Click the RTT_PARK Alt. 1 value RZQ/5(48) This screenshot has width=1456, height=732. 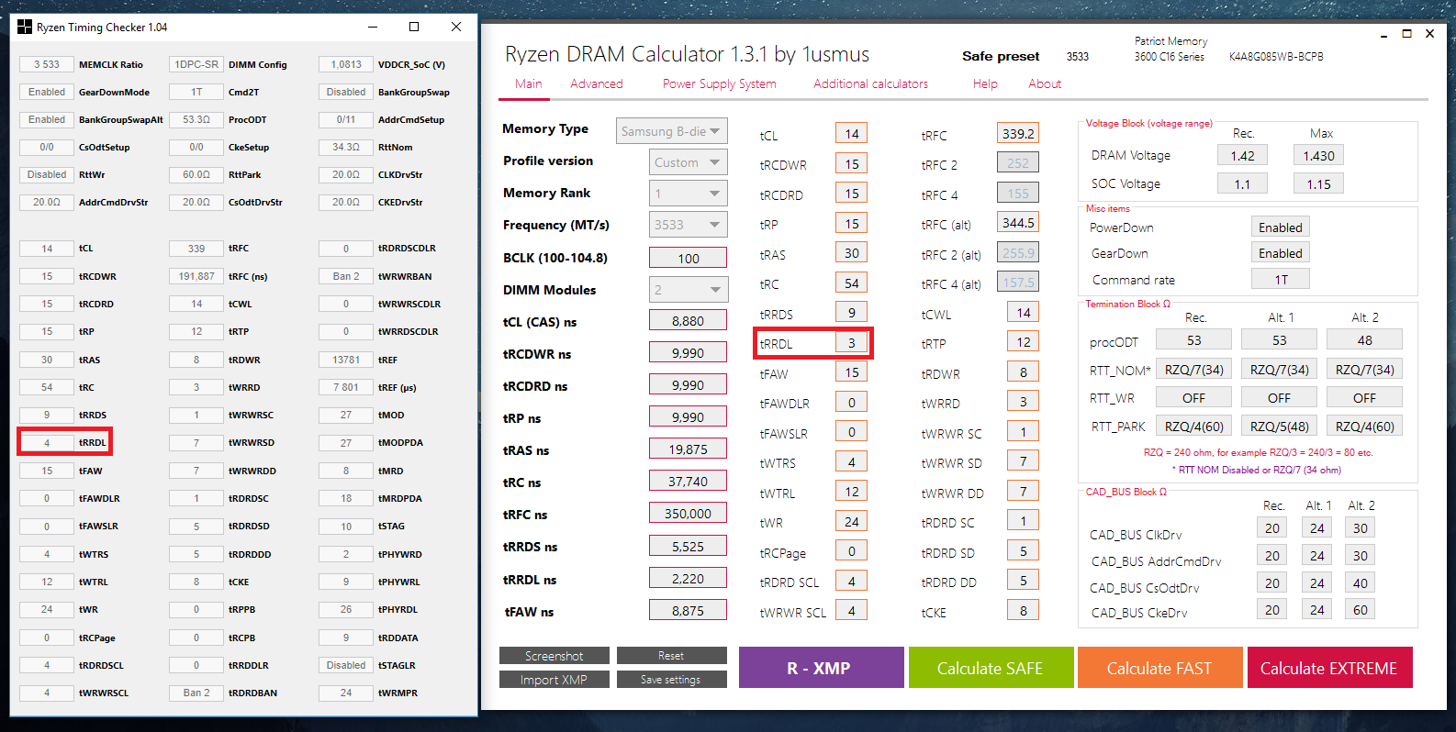[x=1280, y=427]
